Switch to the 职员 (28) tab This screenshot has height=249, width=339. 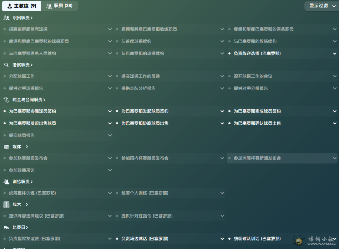tap(59, 6)
